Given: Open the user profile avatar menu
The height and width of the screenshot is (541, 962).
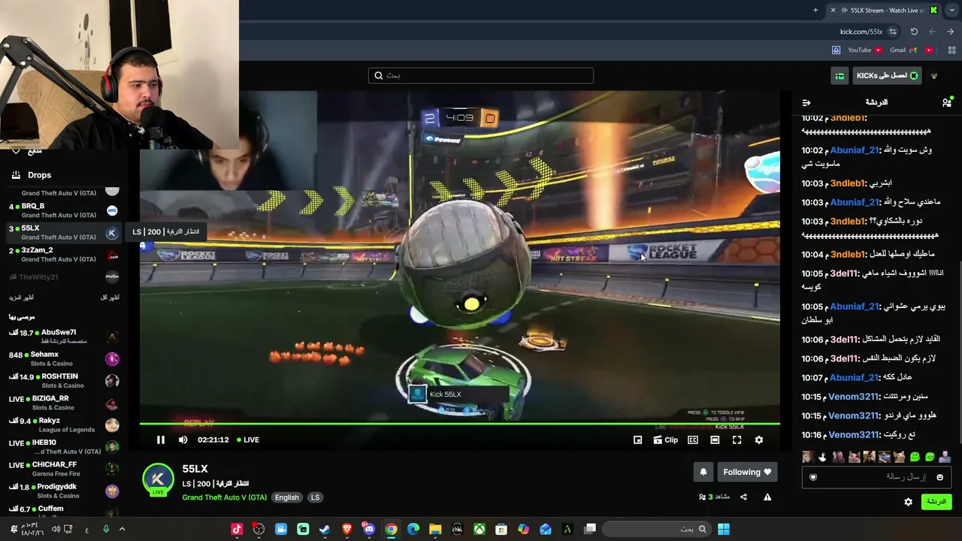Looking at the screenshot, I should pyautogui.click(x=934, y=75).
